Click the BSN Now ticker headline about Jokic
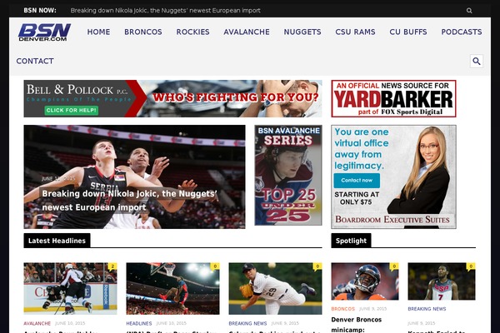 (x=165, y=11)
